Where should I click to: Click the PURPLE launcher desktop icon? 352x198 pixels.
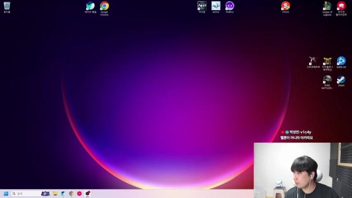tap(230, 6)
